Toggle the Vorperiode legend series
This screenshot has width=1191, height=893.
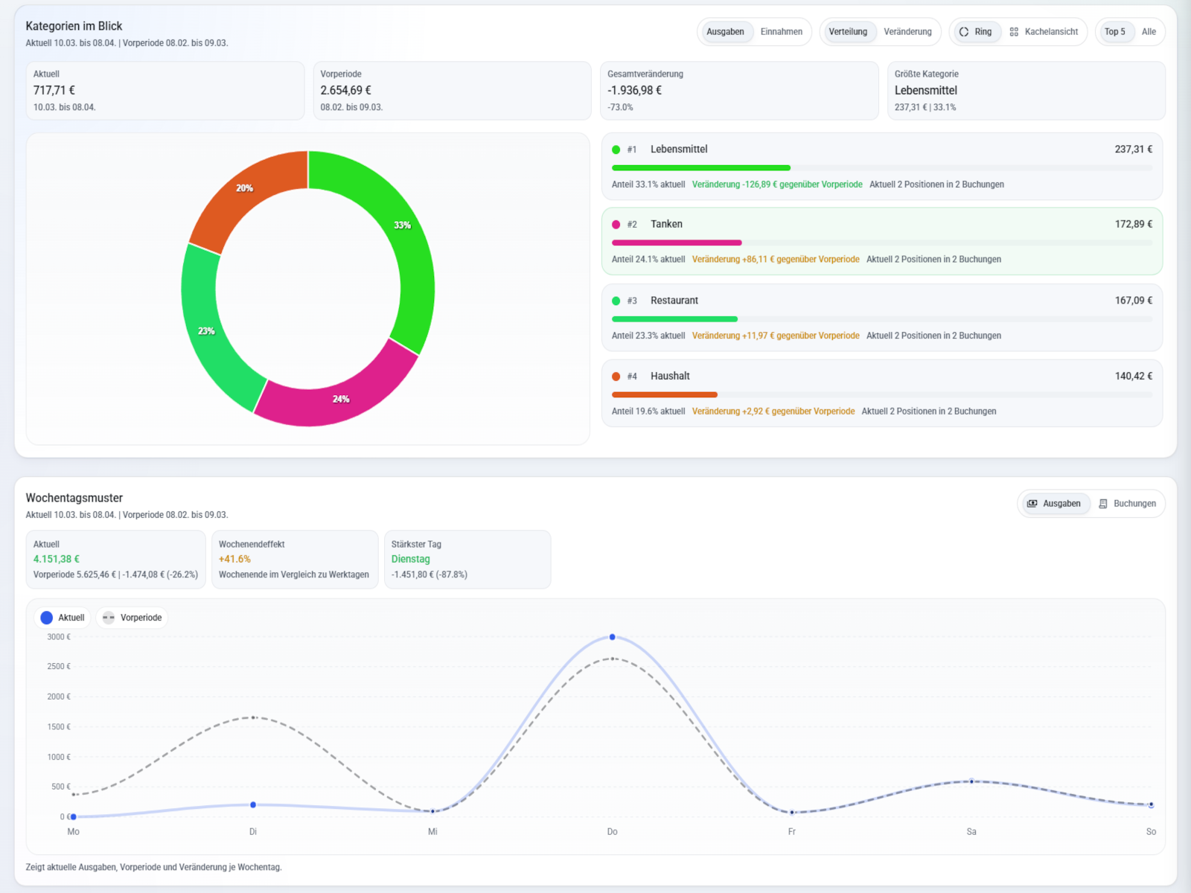[x=132, y=618]
